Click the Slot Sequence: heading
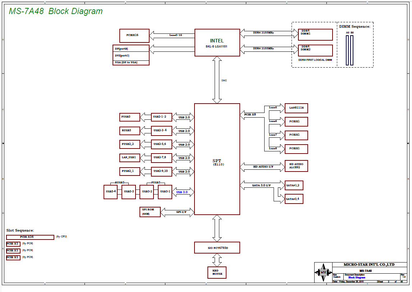Screen dimensions: 412x292 (20, 231)
